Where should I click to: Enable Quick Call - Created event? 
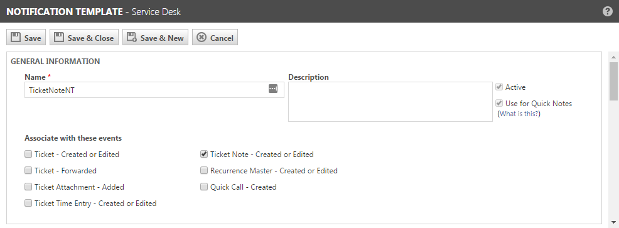(x=203, y=187)
